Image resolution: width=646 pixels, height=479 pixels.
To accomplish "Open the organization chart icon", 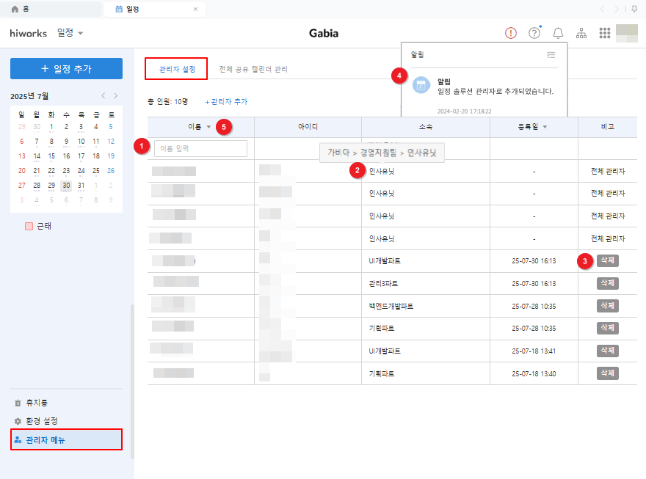I will [581, 33].
